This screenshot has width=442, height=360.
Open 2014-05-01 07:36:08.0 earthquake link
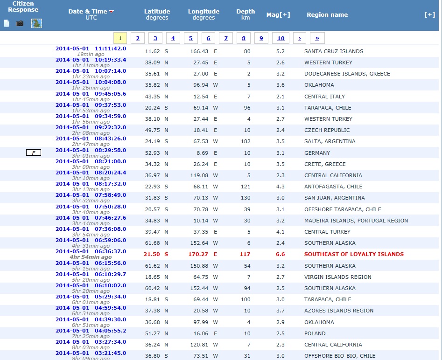tap(91, 229)
